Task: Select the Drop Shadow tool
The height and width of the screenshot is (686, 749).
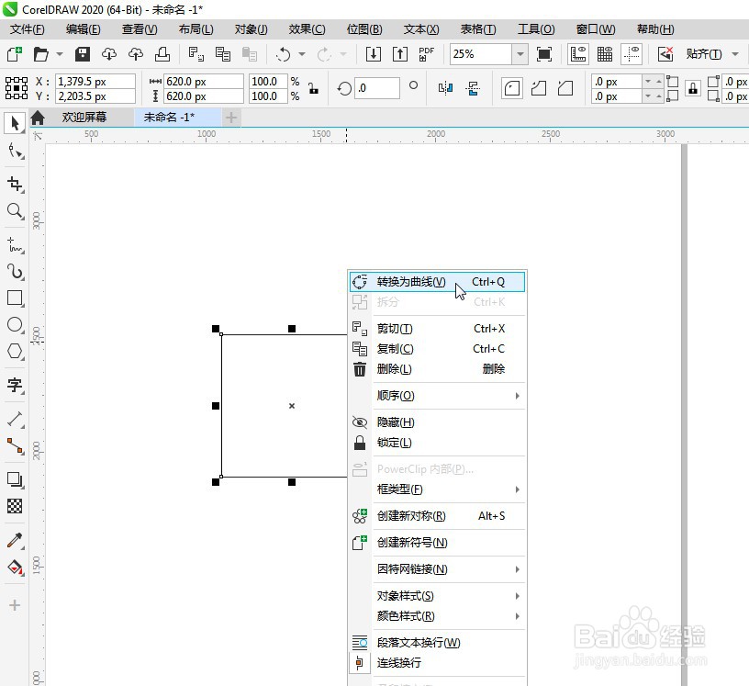Action: [x=15, y=479]
